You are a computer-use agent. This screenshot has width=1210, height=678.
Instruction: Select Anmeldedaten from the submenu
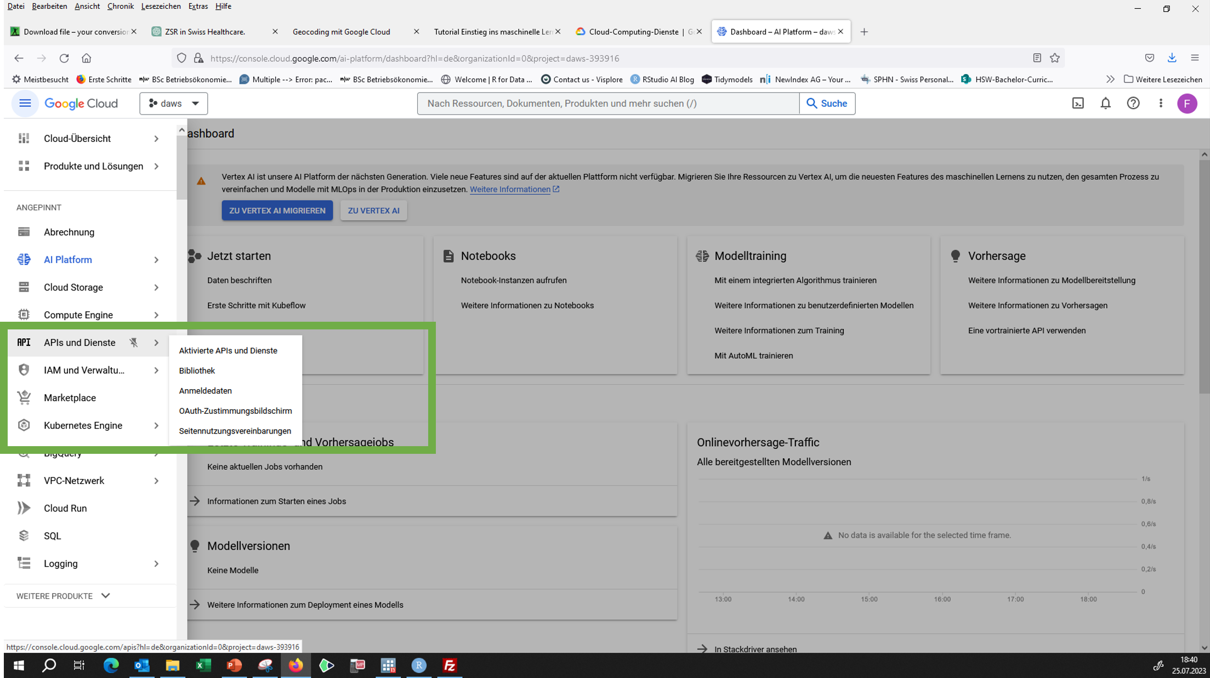coord(205,391)
